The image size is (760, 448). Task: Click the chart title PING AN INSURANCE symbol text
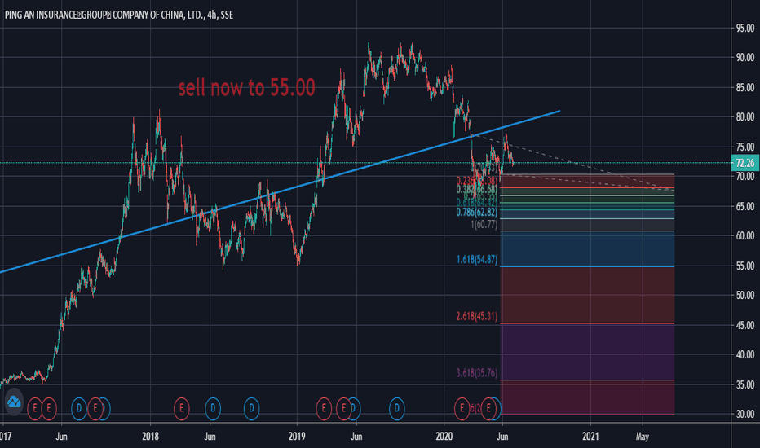[119, 15]
